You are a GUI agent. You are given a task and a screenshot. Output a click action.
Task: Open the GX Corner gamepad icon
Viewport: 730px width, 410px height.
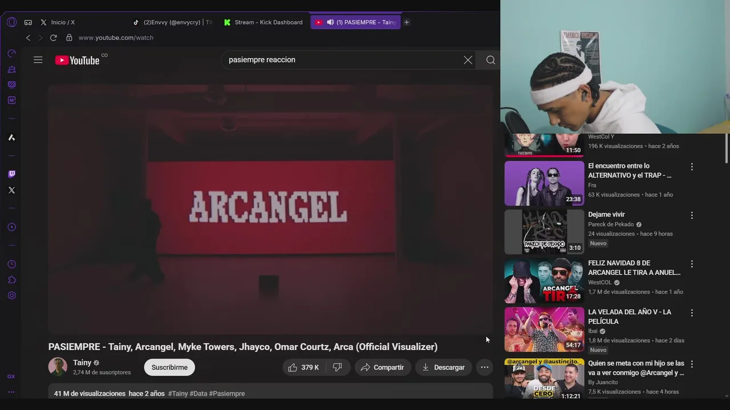click(x=28, y=23)
